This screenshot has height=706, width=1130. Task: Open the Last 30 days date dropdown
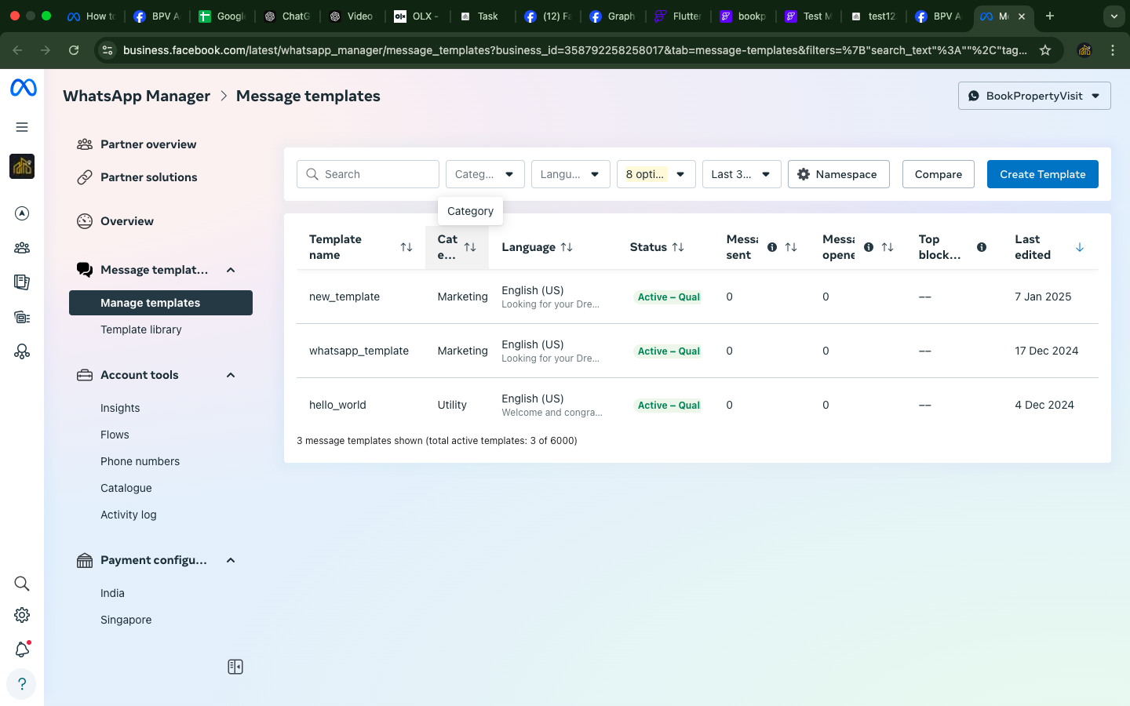point(742,174)
